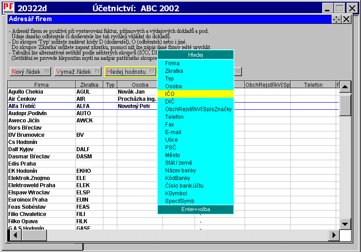Screen dimensions: 361x252
Task: Choose Číslo bank.účtu in Hledej menu
Action: tap(195, 186)
